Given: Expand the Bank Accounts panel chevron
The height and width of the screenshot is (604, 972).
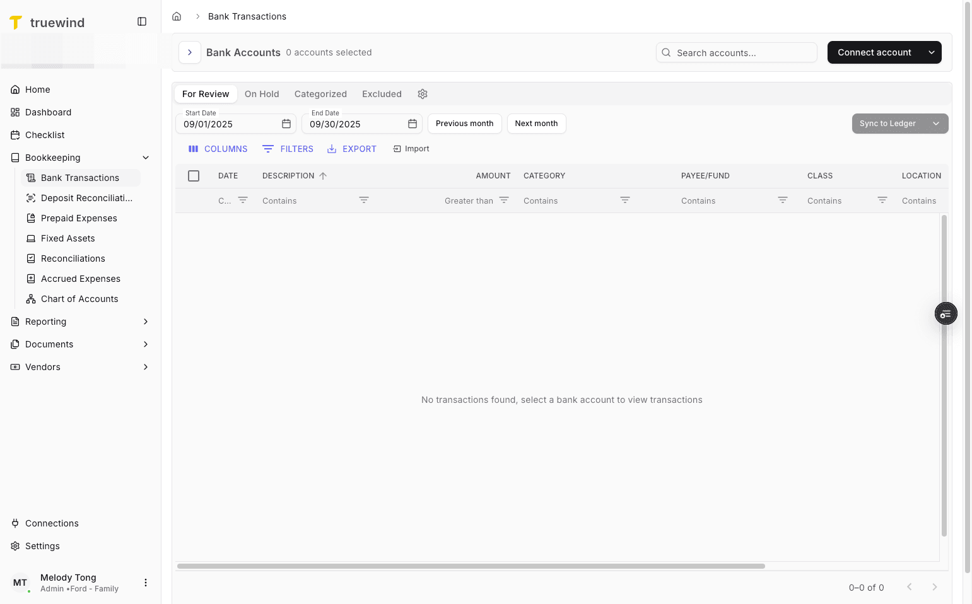Looking at the screenshot, I should [189, 52].
